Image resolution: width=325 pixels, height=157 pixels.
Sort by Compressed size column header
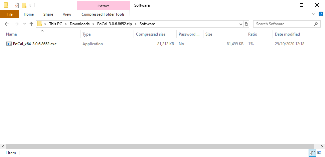point(151,34)
